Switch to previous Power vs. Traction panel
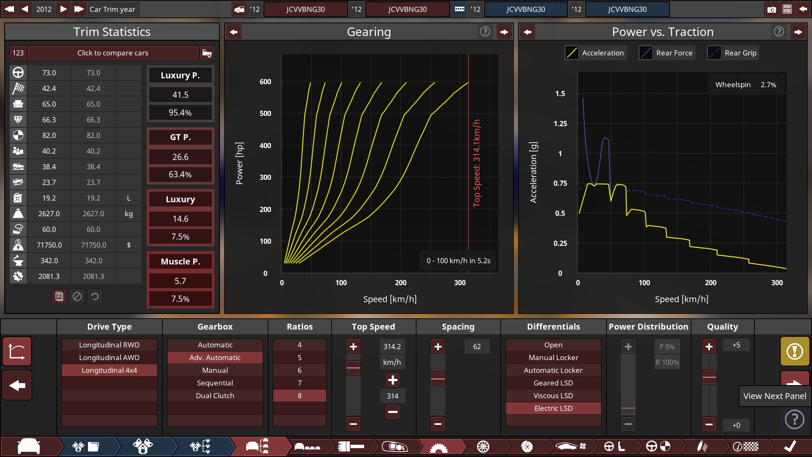812x457 pixels. [527, 32]
